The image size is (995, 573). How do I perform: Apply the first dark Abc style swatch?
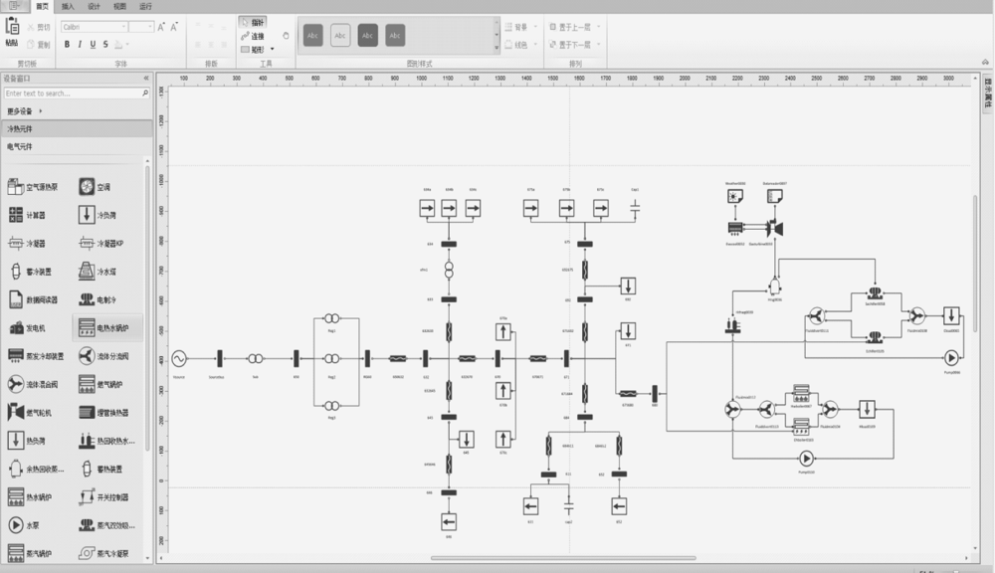click(312, 35)
